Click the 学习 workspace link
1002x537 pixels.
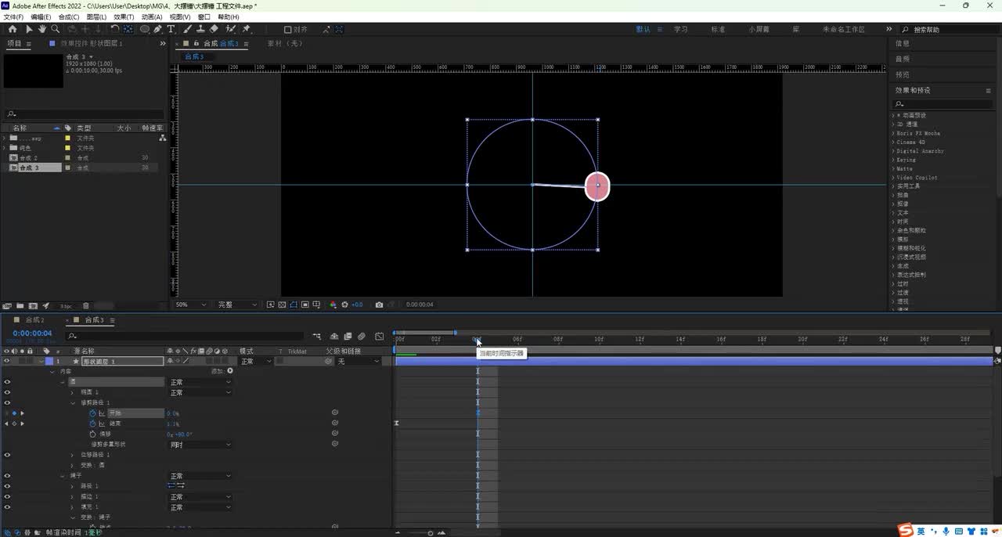680,29
